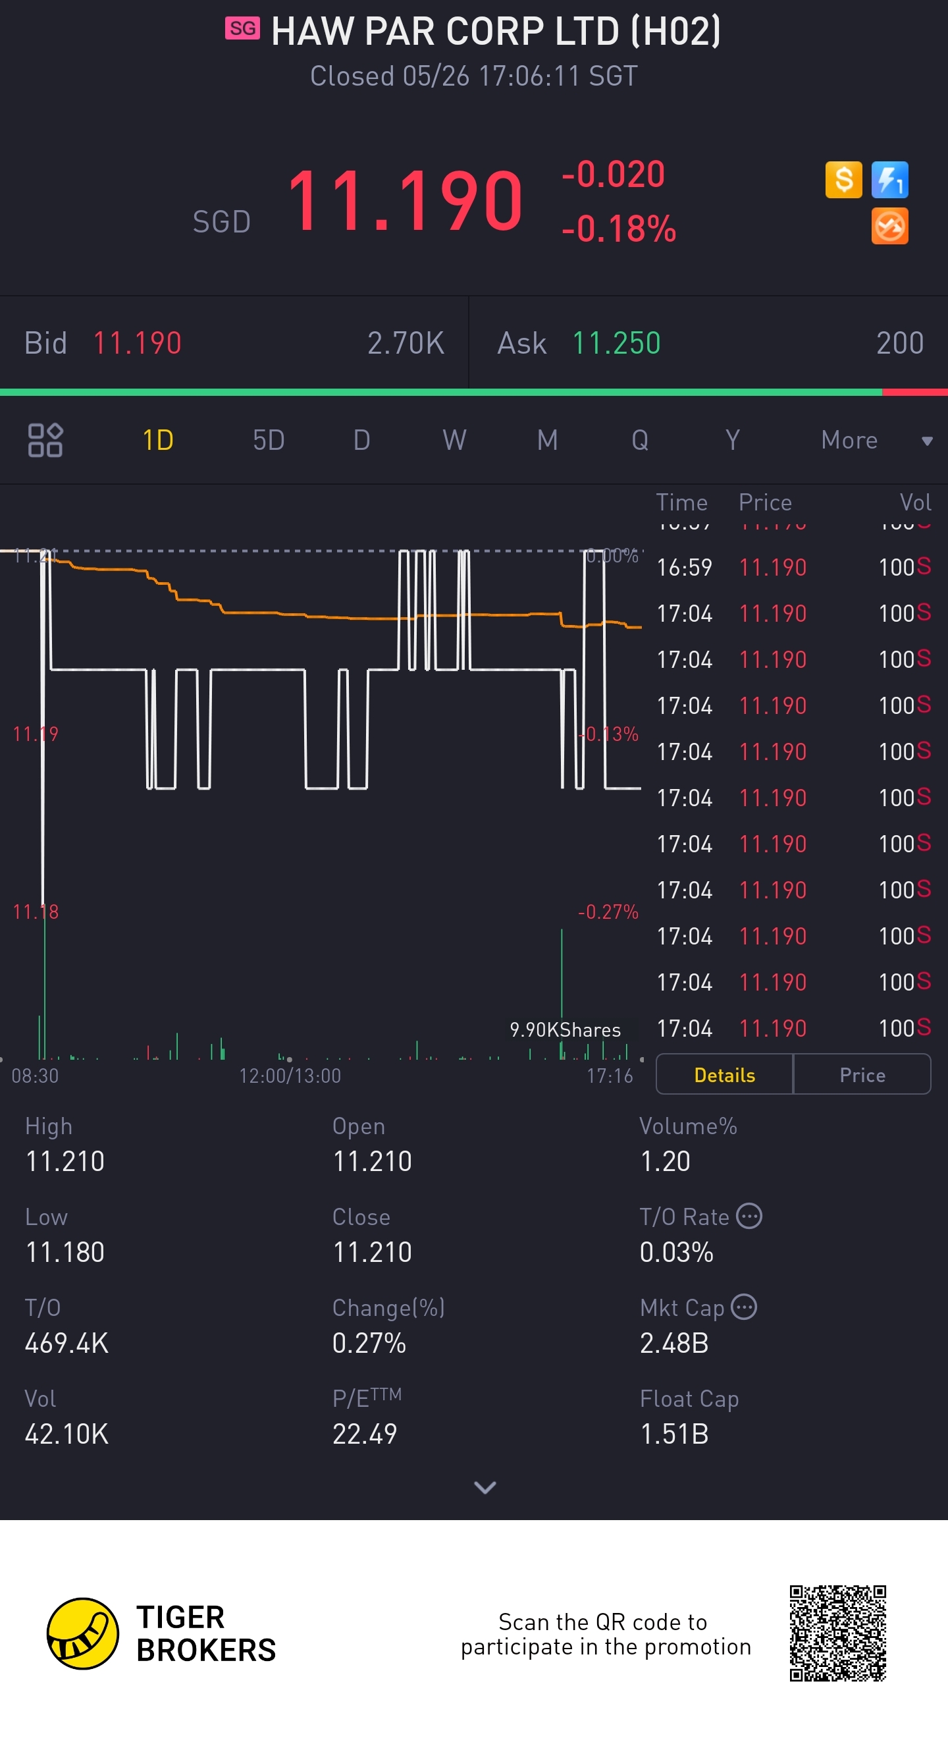
Task: Tap the -0.020 price change value
Action: [613, 175]
